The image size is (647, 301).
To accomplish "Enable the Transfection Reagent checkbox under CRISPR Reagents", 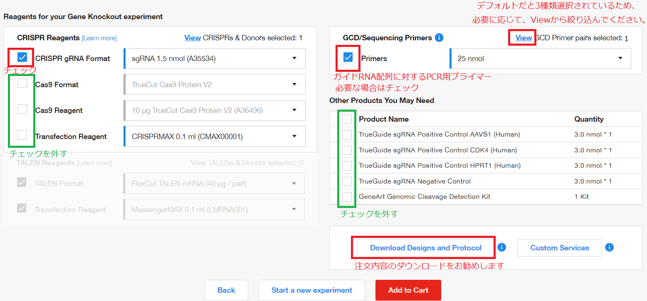I will (22, 135).
